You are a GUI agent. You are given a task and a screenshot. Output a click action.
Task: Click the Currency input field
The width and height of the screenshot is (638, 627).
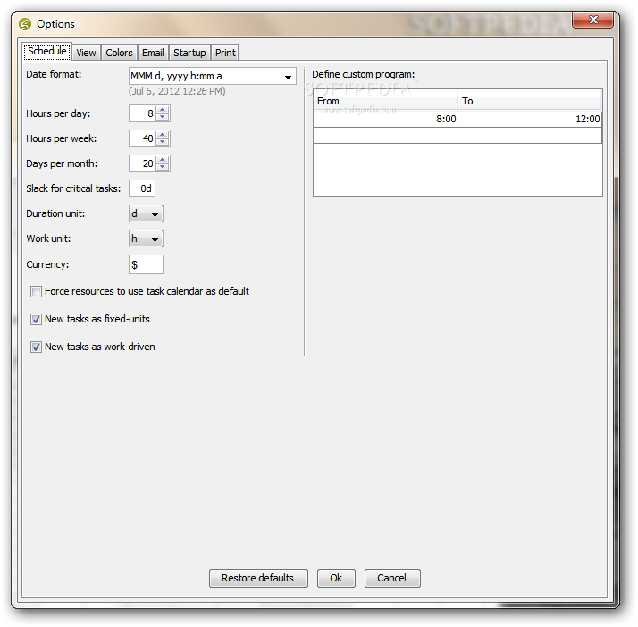[x=146, y=264]
